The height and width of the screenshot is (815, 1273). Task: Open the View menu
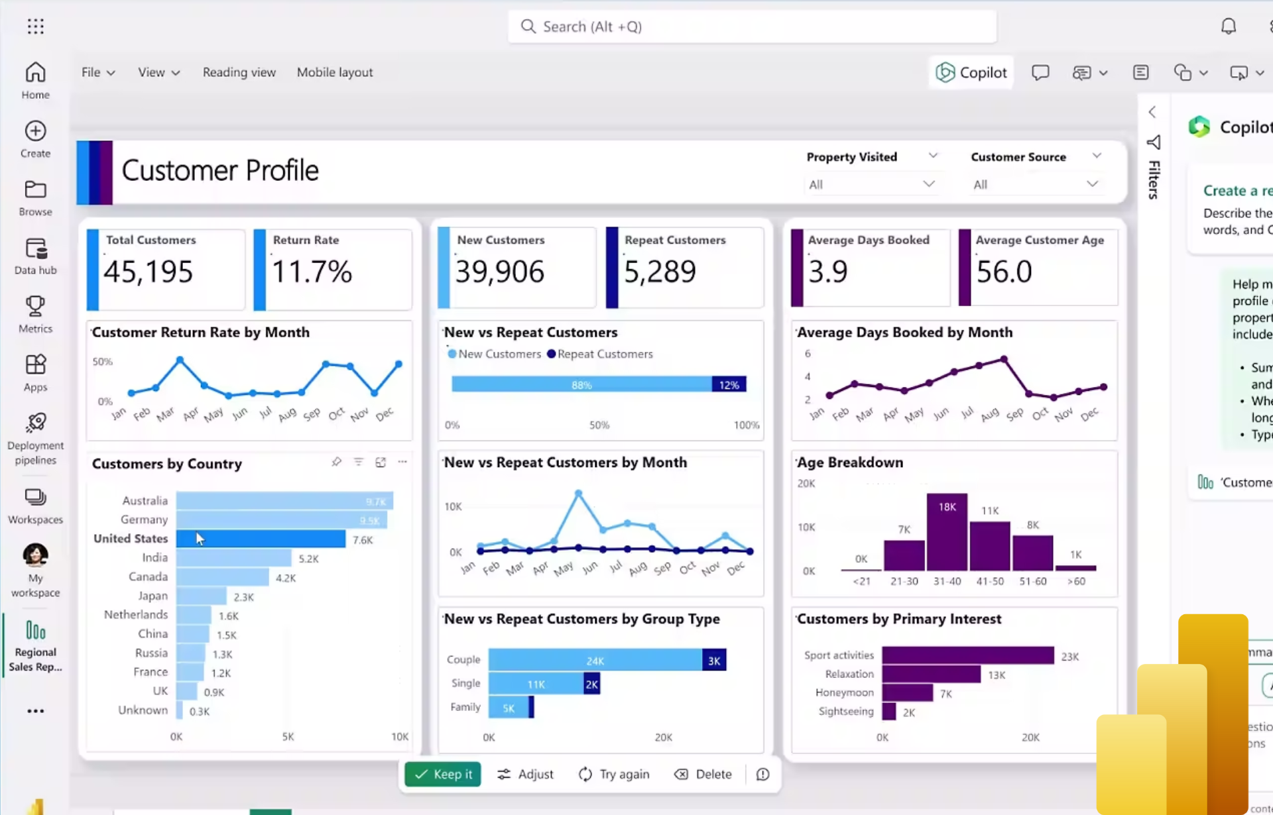click(x=158, y=72)
